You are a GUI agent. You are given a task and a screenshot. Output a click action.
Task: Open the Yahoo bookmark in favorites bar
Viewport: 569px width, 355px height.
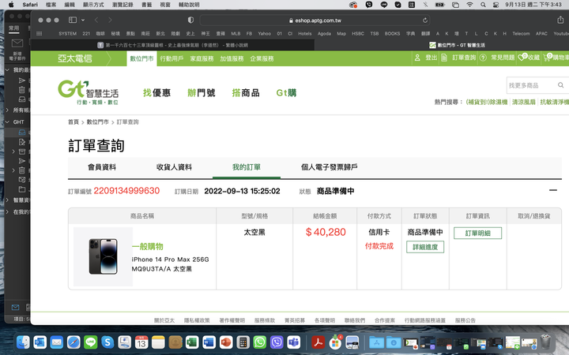(264, 33)
